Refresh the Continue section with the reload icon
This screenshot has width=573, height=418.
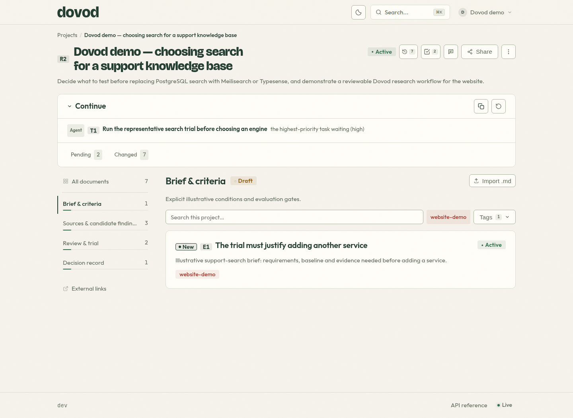point(499,106)
